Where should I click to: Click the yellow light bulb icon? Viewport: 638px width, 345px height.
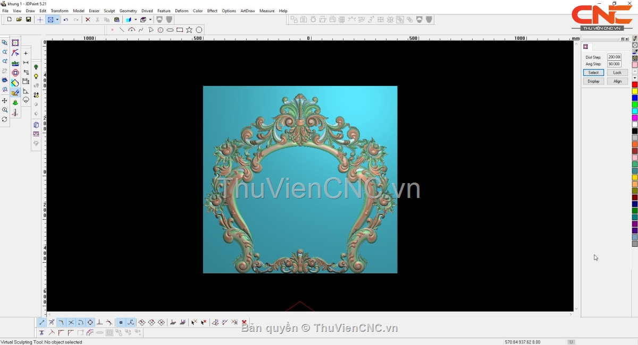point(36,77)
